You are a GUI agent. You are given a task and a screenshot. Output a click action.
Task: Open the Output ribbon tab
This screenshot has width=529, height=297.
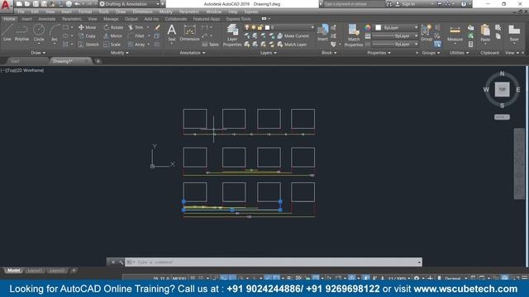[x=131, y=19]
